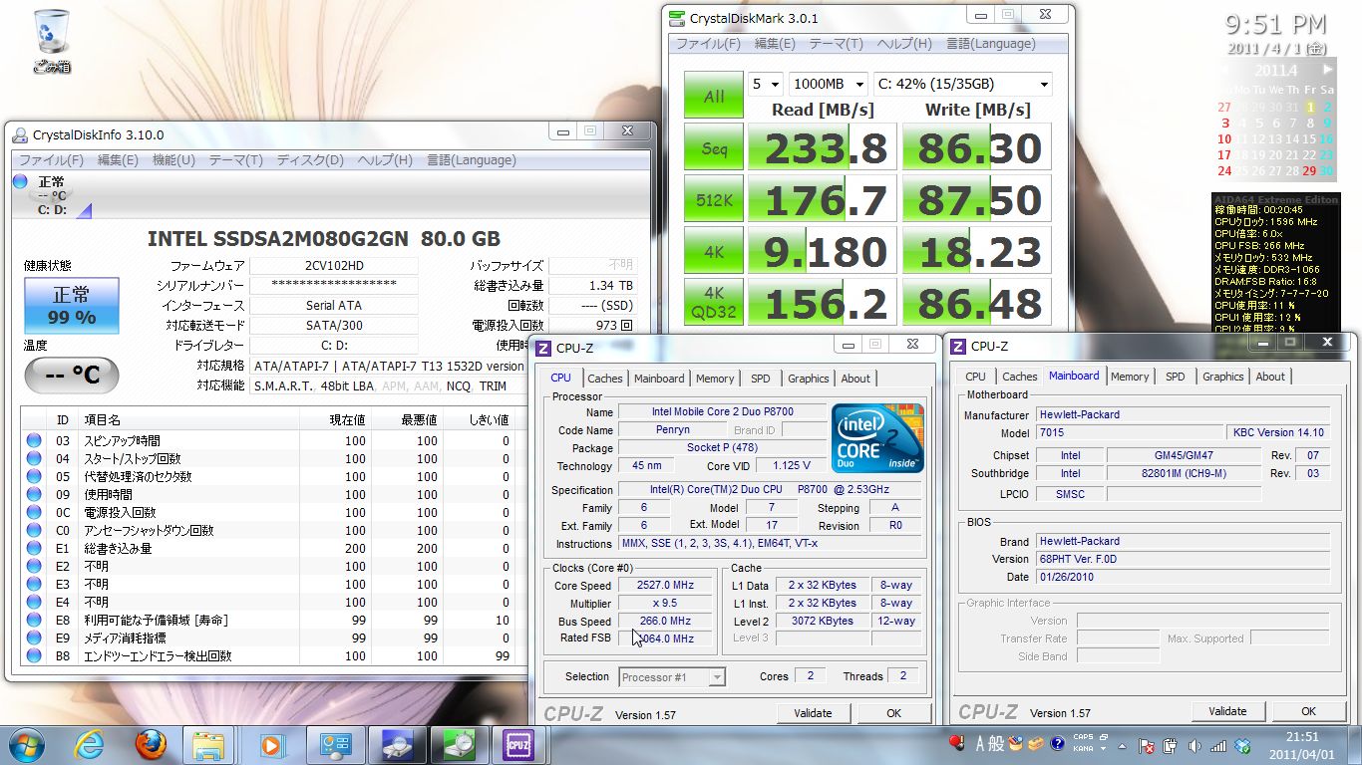Open the drive selection dropdown 'C: 42% (15/35GB)'
This screenshot has width=1362, height=765.
[x=962, y=84]
